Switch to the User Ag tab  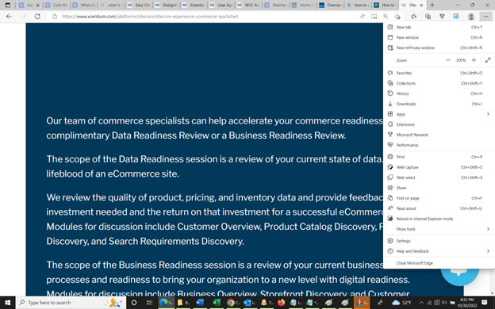[221, 5]
